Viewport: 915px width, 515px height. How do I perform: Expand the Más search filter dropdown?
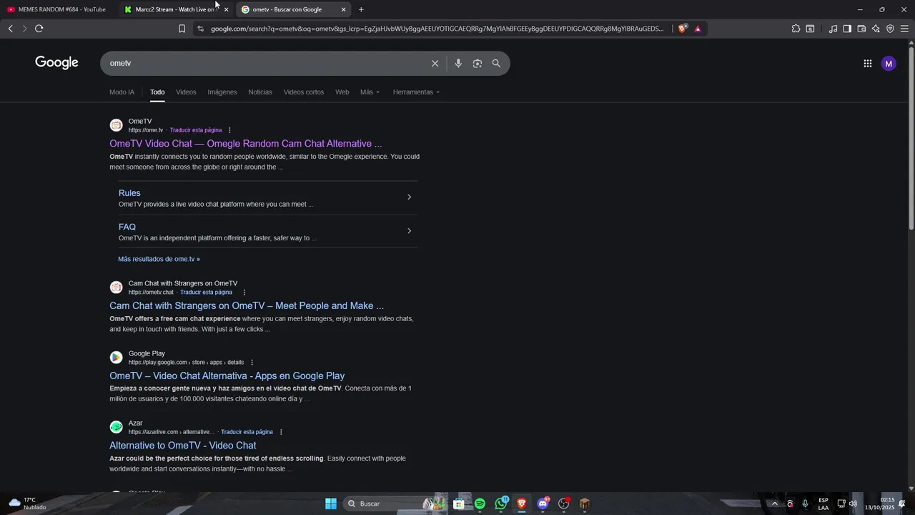coord(370,92)
